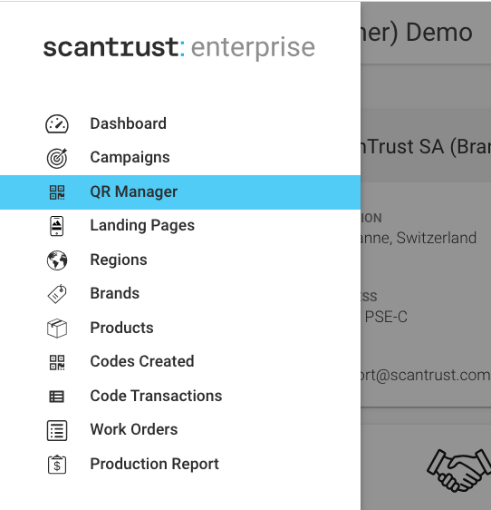Image resolution: width=491 pixels, height=510 pixels.
Task: Click the scantrust enterprise logo
Action: (179, 48)
